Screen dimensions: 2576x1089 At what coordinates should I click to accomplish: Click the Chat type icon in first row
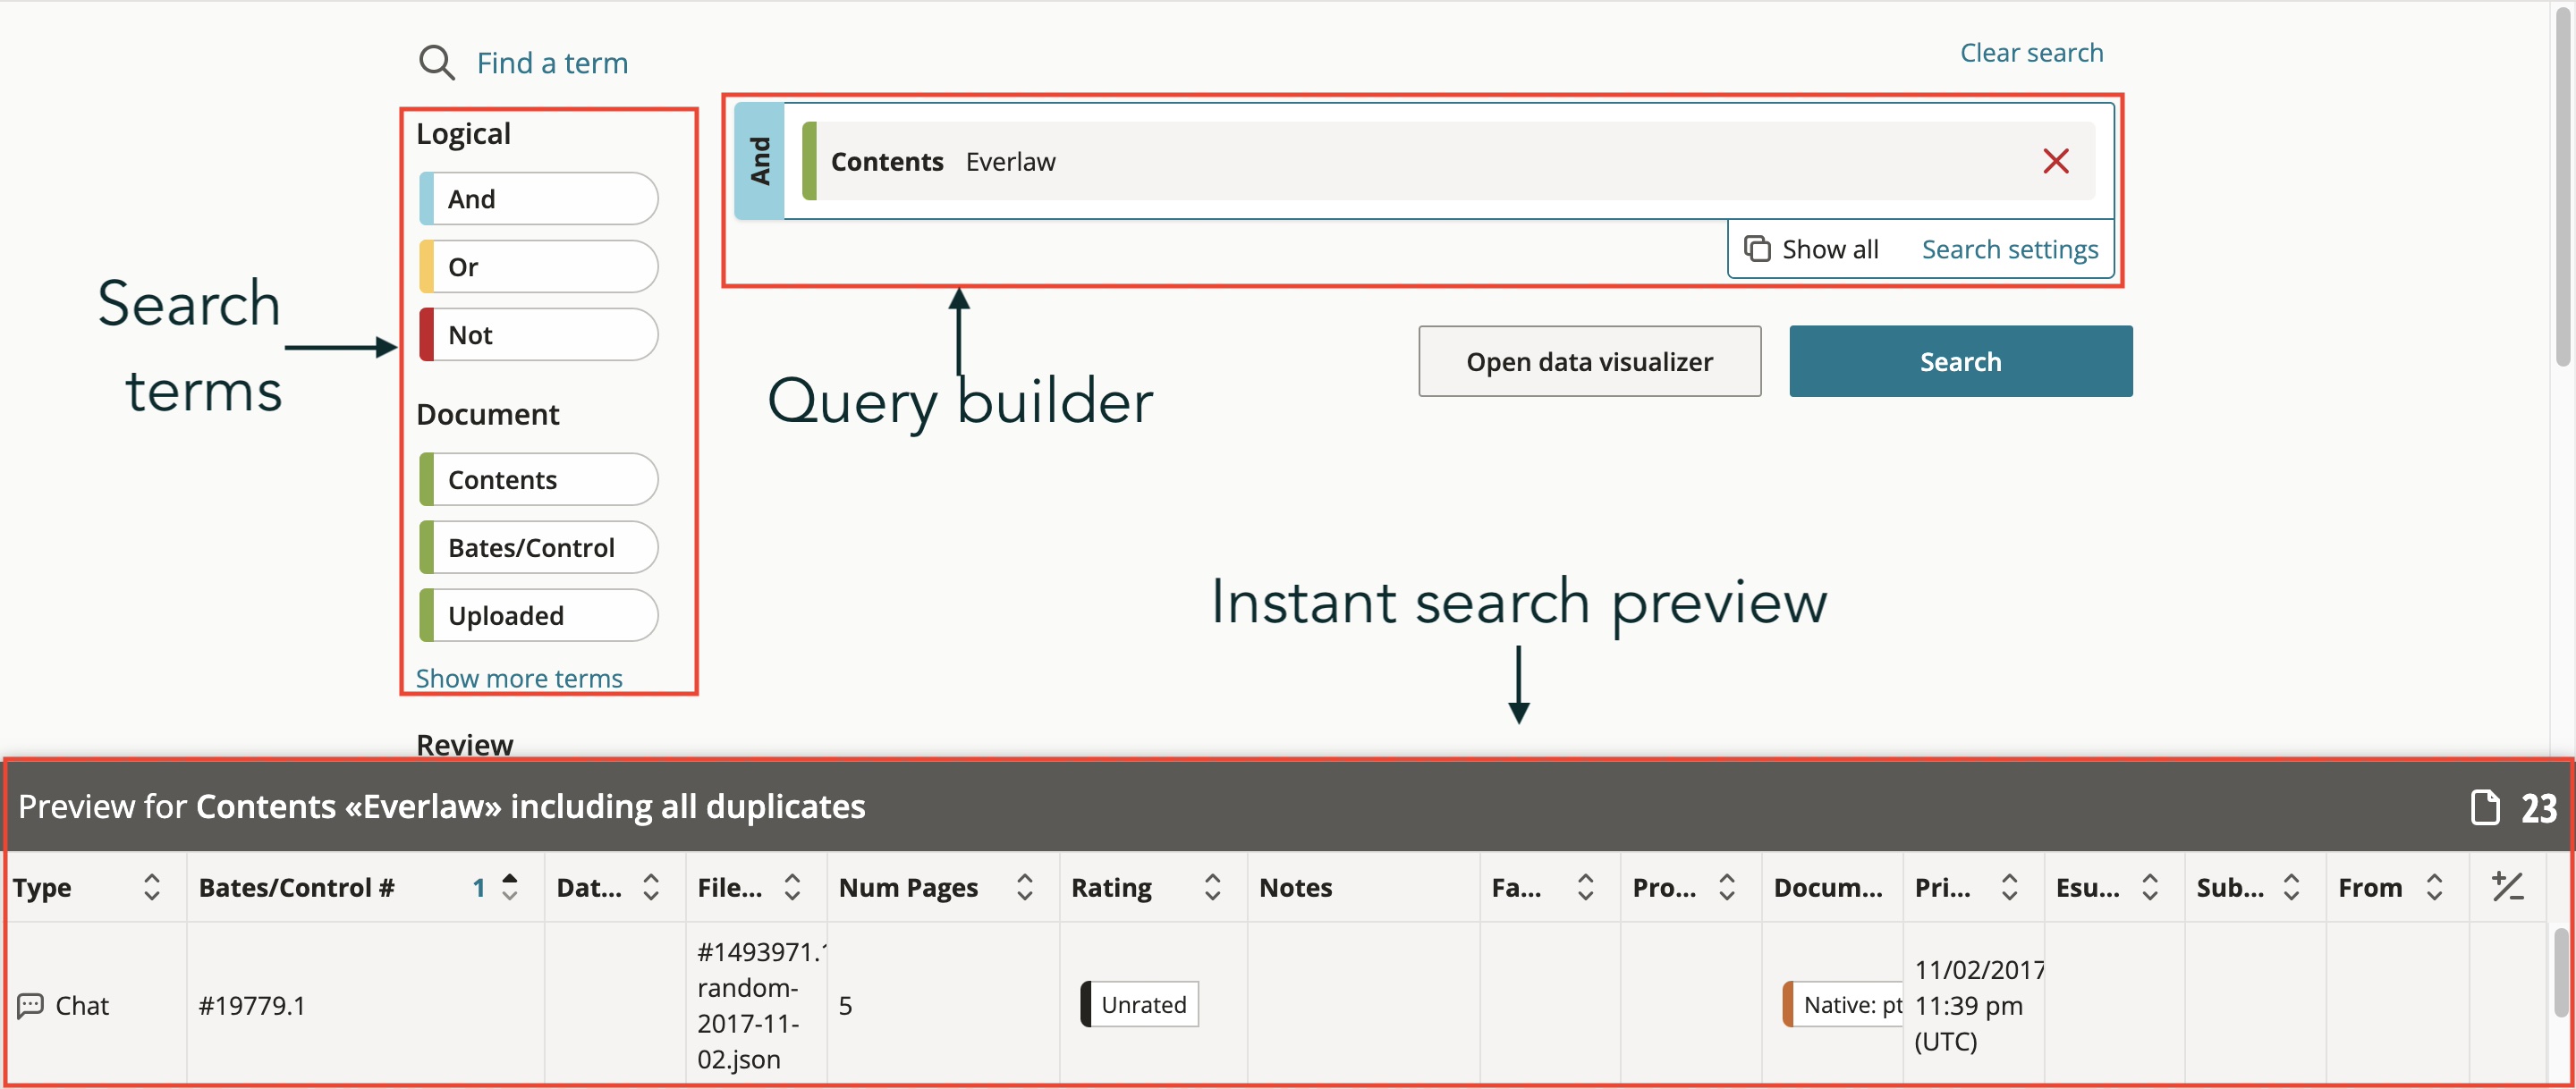[x=31, y=1005]
